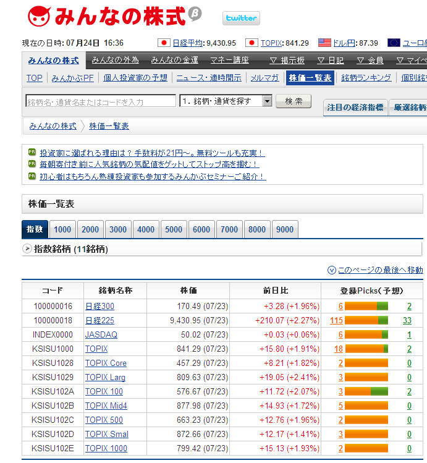Click the EU flag beside ユーロ
This screenshot has height=463, width=427.
coord(394,43)
